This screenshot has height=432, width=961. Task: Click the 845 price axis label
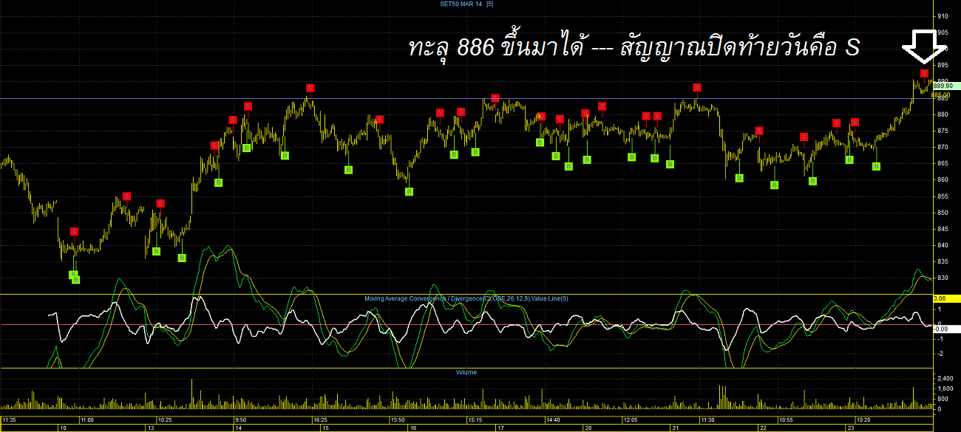[x=943, y=229]
